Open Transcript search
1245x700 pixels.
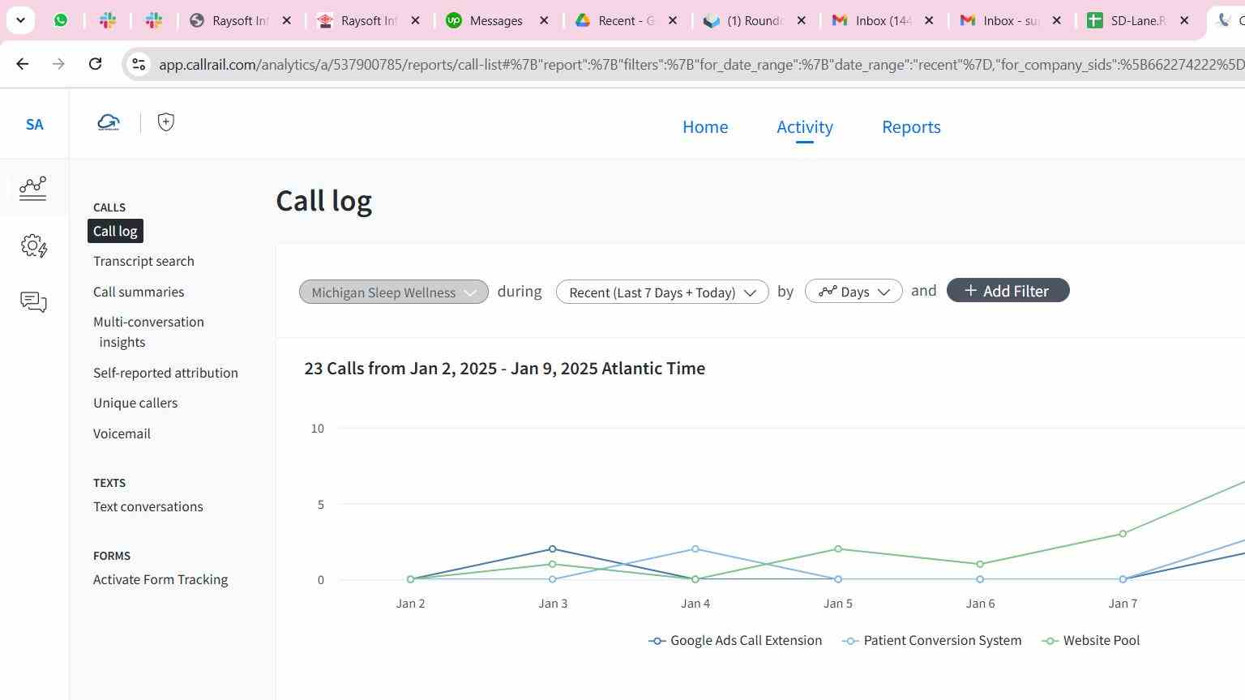click(x=143, y=261)
